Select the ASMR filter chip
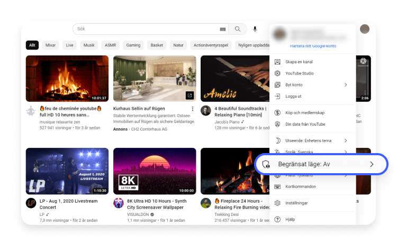Viewport: 397px width, 246px height. click(x=111, y=45)
